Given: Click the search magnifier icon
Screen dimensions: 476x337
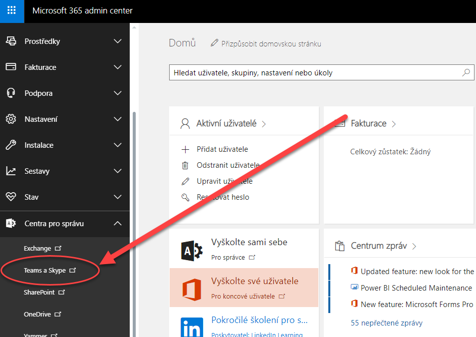Looking at the screenshot, I should click(466, 72).
